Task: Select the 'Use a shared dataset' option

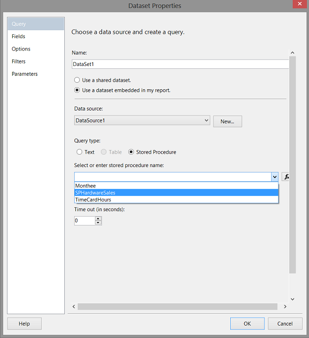Action: click(x=77, y=80)
